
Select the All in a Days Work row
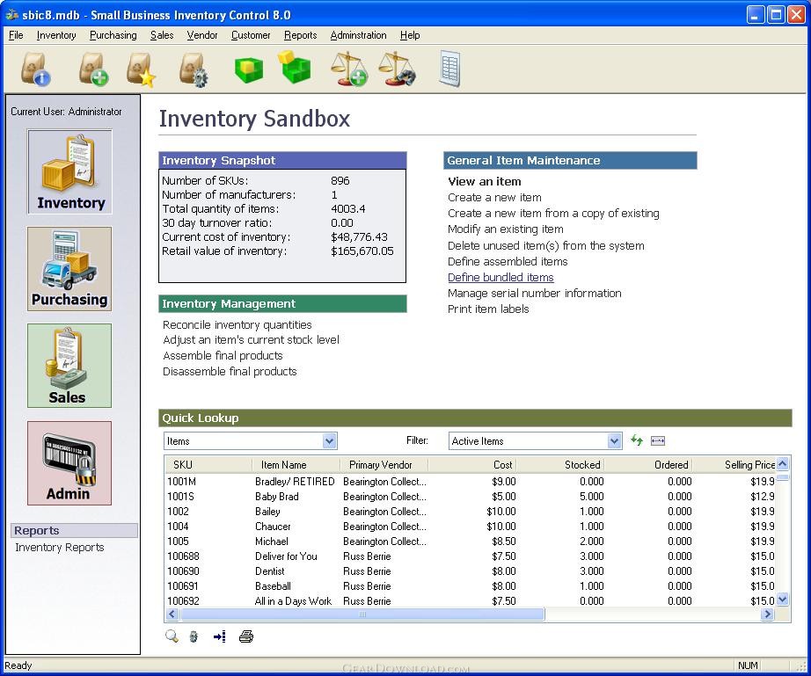[471, 601]
